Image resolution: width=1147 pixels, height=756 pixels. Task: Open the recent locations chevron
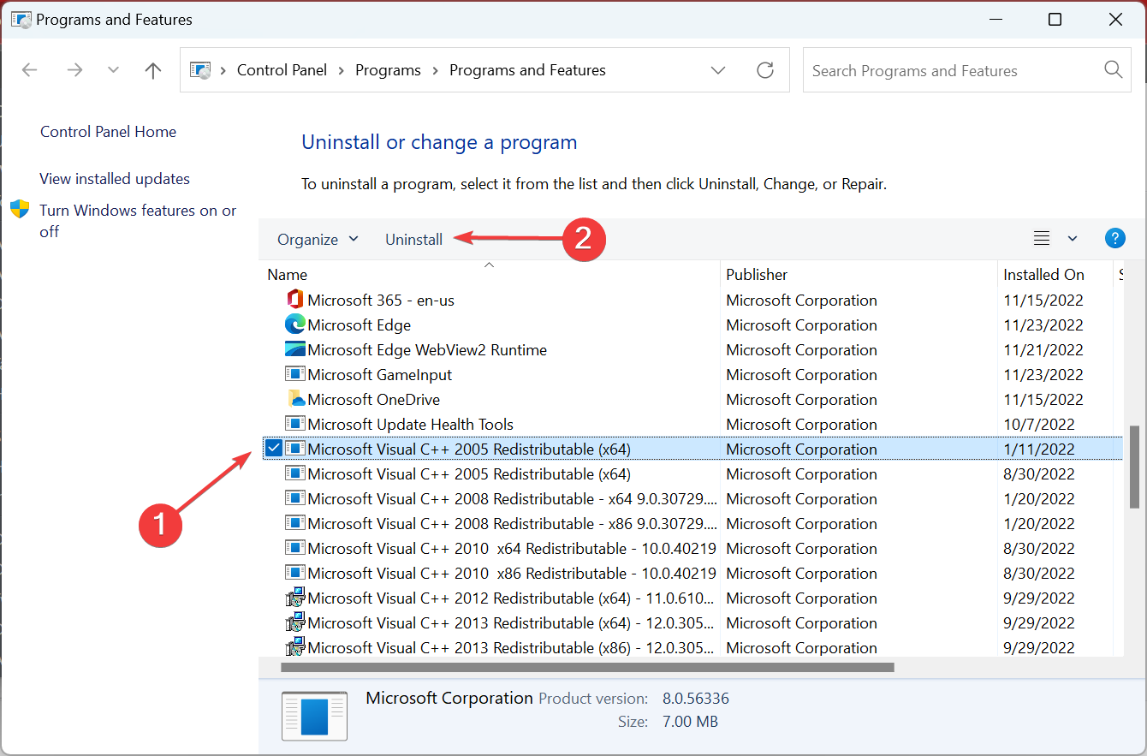113,70
